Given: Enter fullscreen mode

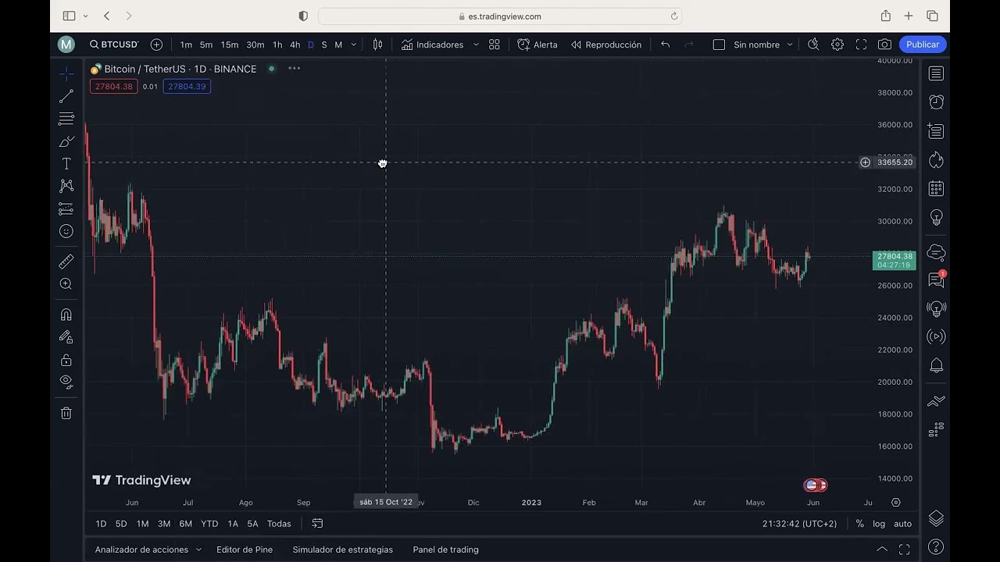Looking at the screenshot, I should [861, 44].
